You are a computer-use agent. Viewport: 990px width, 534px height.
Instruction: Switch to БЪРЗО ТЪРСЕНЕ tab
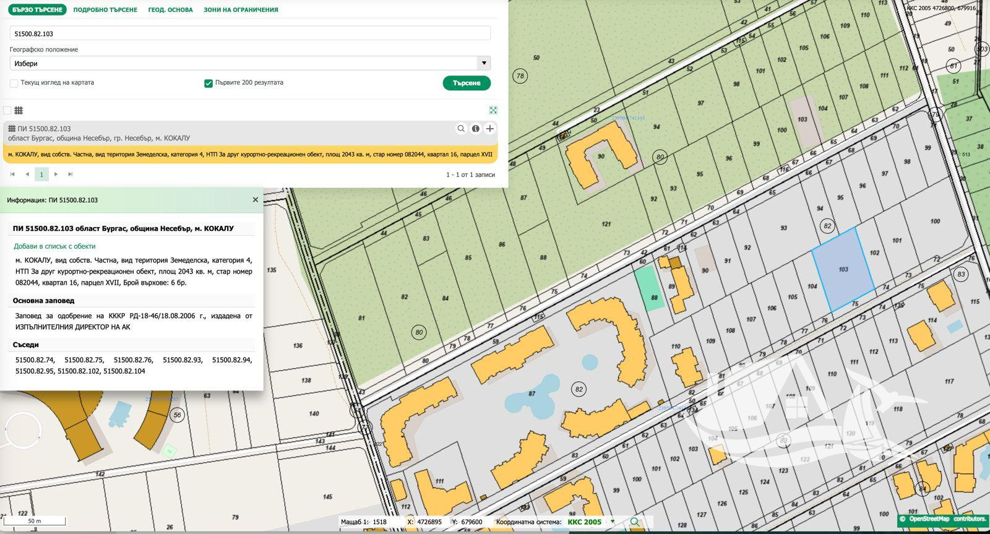tap(37, 10)
